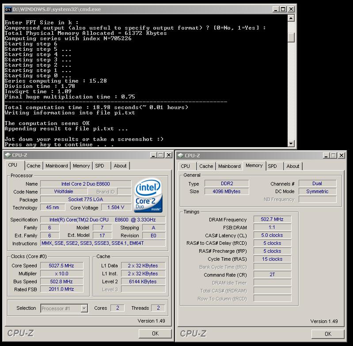Click the Technology value '45 nm'

tap(53, 207)
